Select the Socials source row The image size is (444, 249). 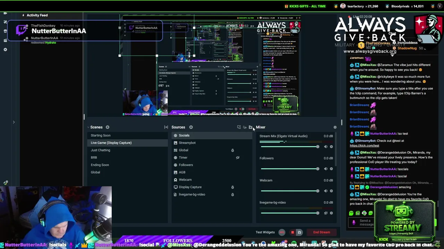(x=212, y=136)
